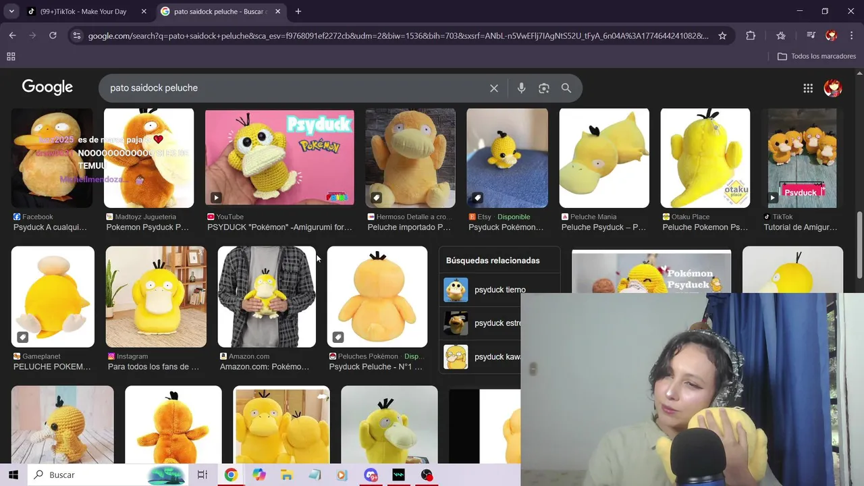Open Peluche Pokemon Ps... title link

705,227
